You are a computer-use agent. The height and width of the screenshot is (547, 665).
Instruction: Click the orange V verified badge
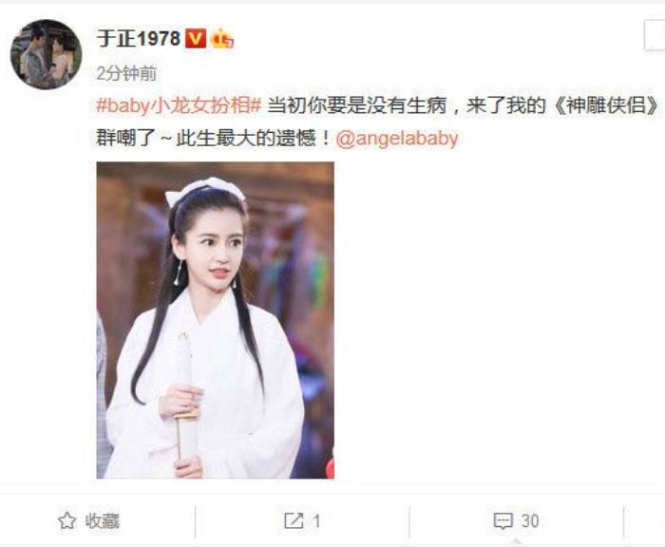point(196,39)
